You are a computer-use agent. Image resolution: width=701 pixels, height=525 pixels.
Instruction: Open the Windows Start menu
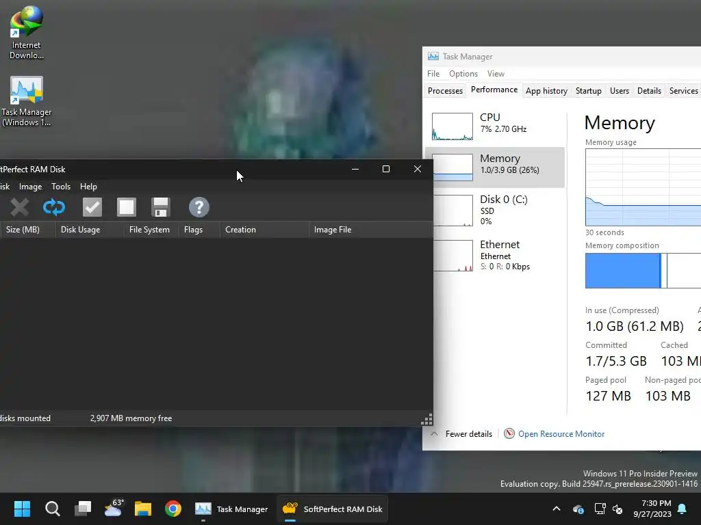coord(22,509)
